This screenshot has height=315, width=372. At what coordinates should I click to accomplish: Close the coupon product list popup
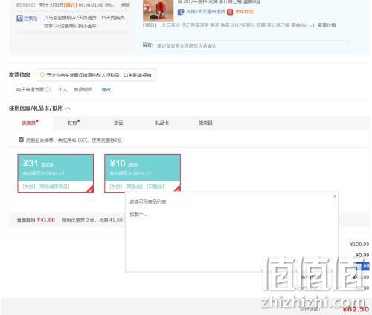pyautogui.click(x=335, y=196)
